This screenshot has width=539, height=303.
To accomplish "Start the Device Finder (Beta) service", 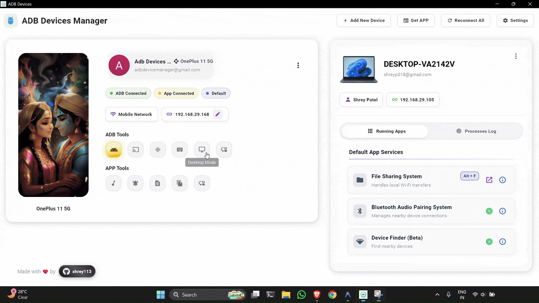I will pyautogui.click(x=489, y=242).
